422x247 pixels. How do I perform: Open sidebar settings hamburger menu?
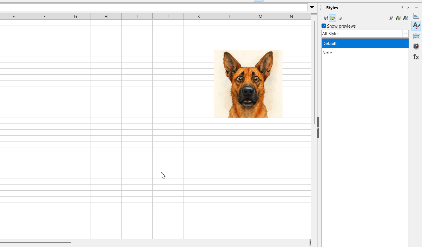point(416,7)
